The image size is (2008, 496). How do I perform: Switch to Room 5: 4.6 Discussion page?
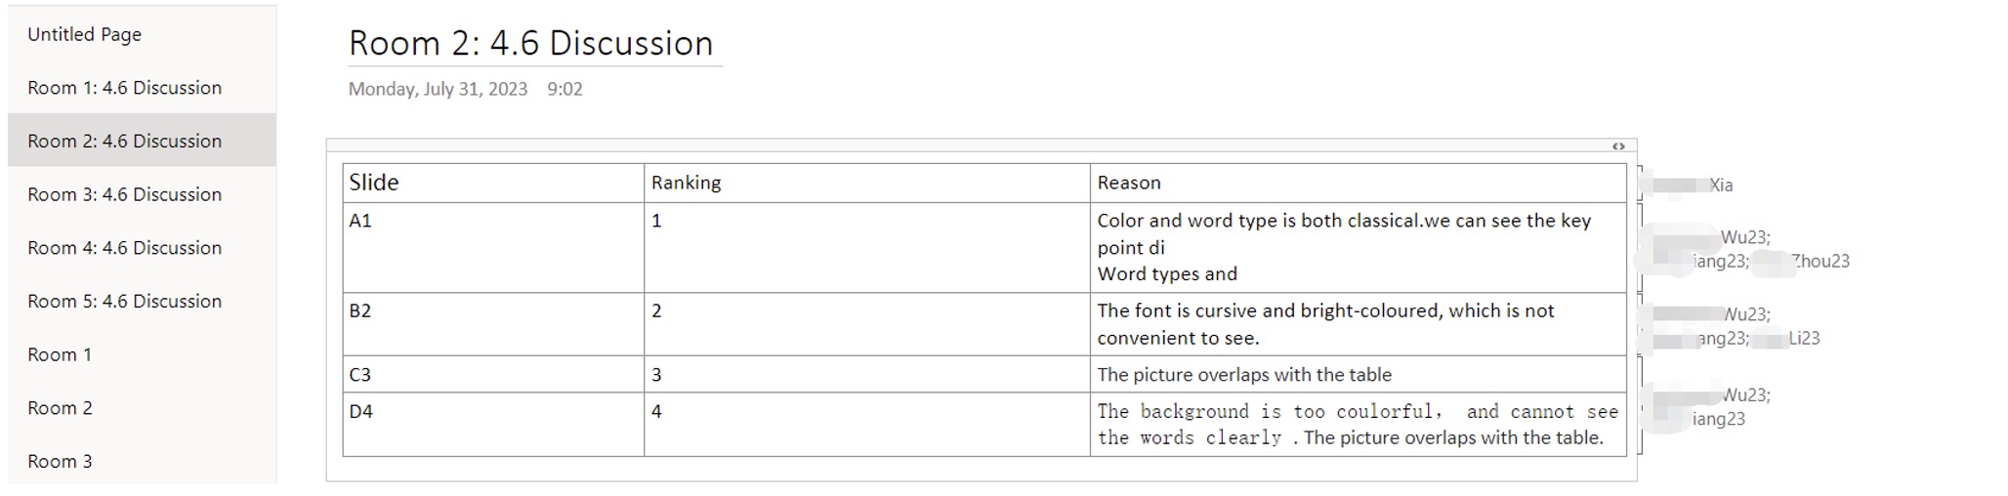point(142,301)
